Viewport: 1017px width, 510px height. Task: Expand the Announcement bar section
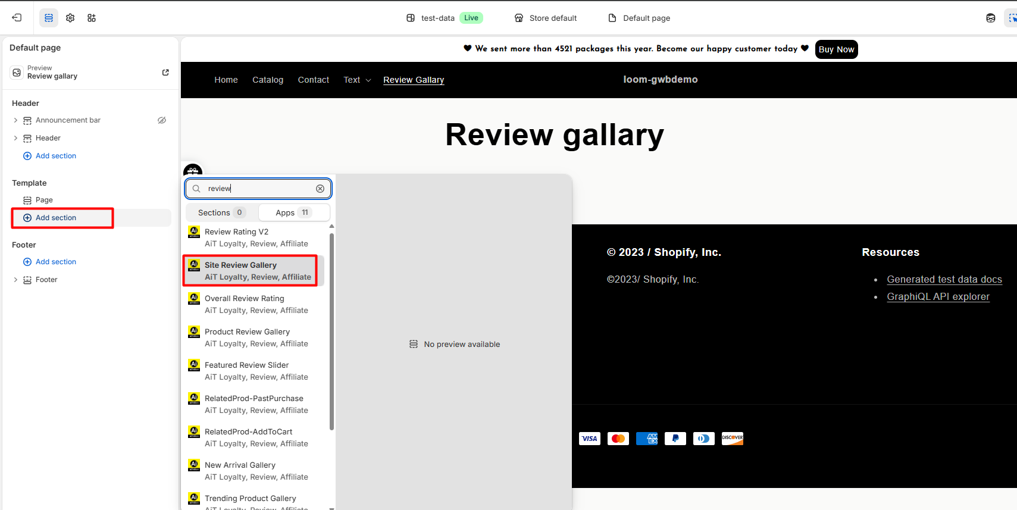click(x=15, y=120)
